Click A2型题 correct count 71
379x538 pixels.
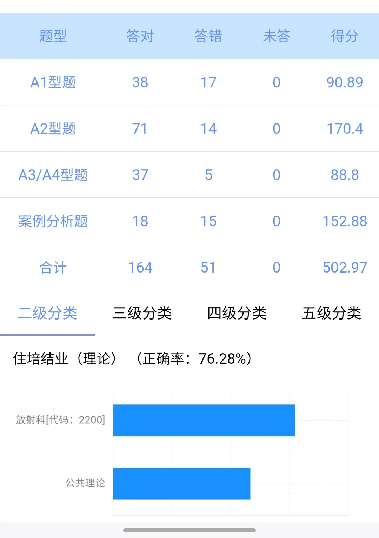coord(140,128)
